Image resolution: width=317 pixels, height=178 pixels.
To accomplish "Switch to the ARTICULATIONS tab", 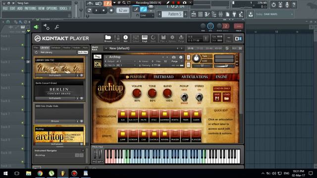I will click(x=195, y=77).
